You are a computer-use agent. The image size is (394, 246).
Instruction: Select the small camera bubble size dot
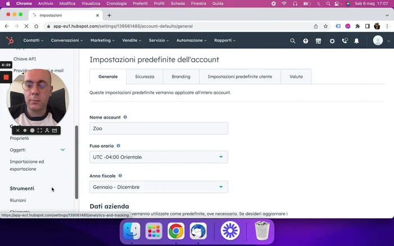[25, 130]
